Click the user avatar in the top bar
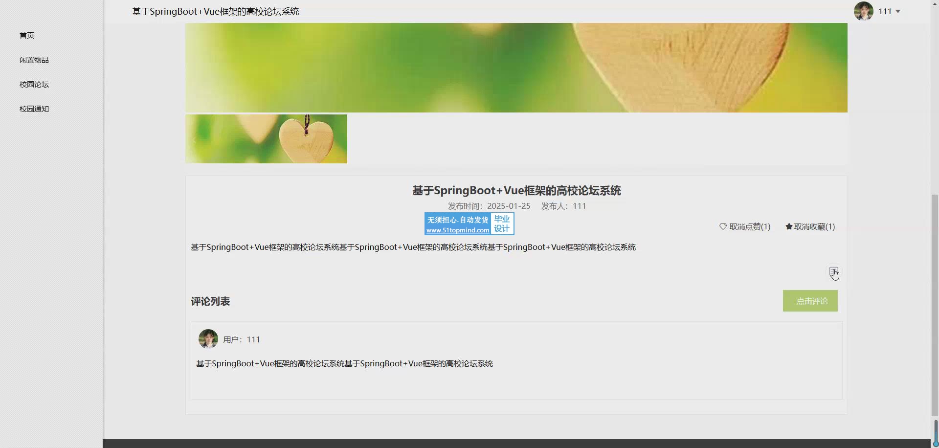Image resolution: width=939 pixels, height=448 pixels. point(863,11)
